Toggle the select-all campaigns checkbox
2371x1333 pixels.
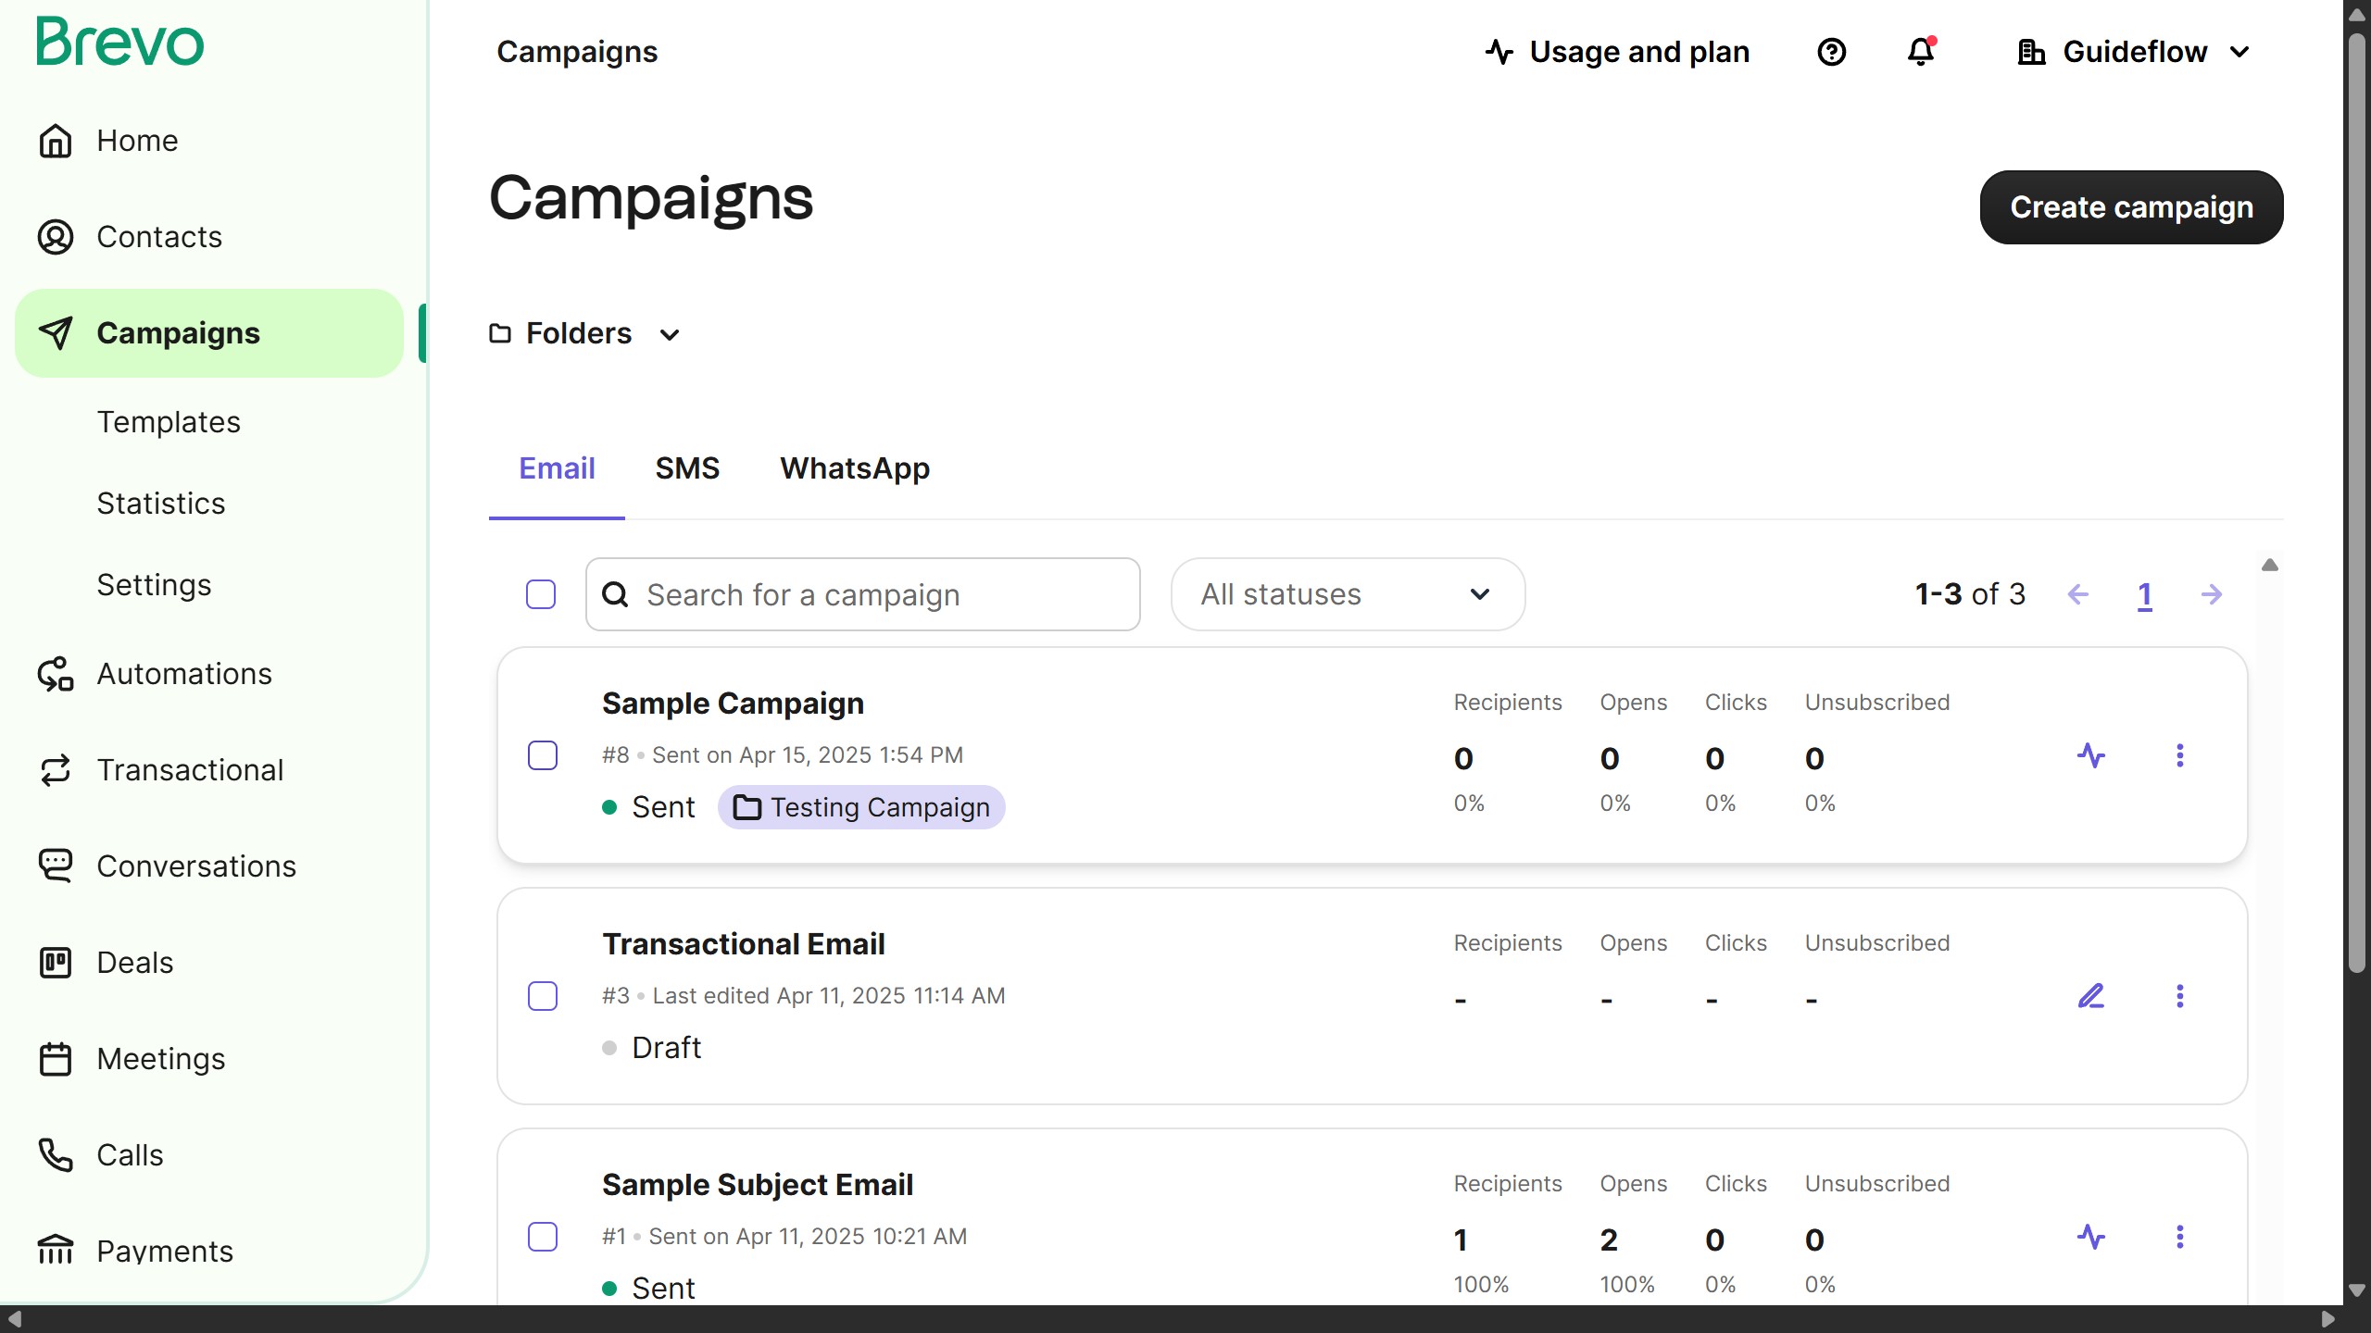[541, 594]
